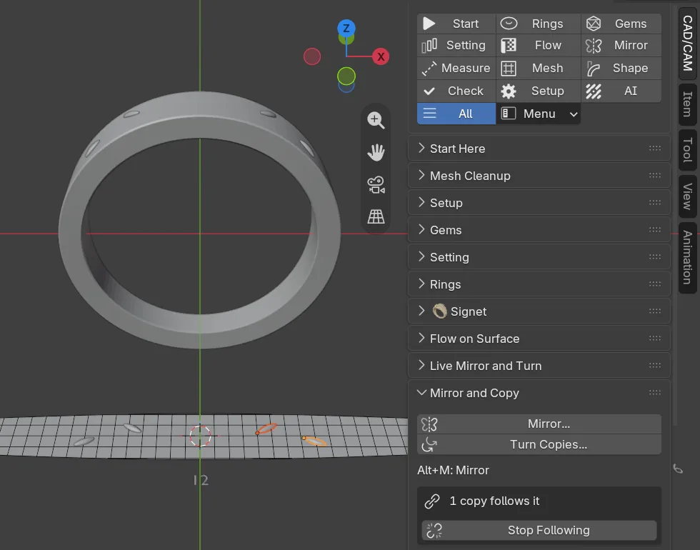Viewport: 700px width, 550px height.
Task: Expand the Signet panel
Action: [x=539, y=311]
